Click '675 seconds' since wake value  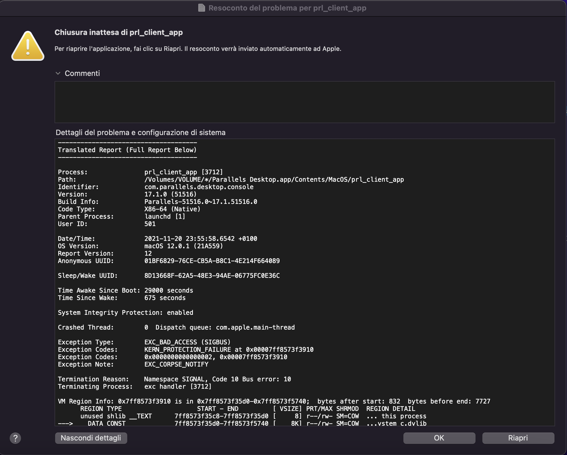tap(165, 298)
